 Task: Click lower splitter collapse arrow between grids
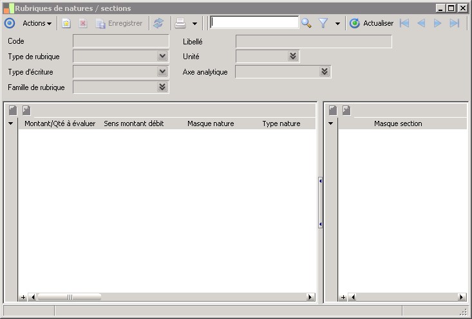[x=320, y=224]
